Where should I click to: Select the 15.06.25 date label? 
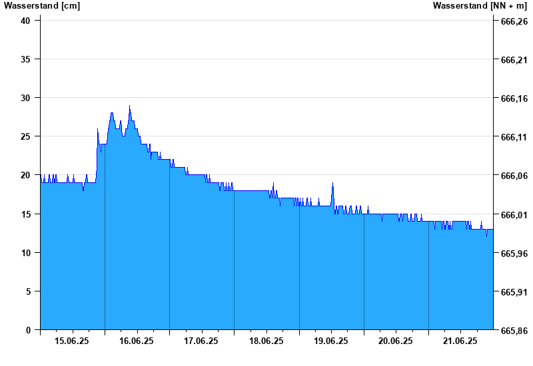72,341
